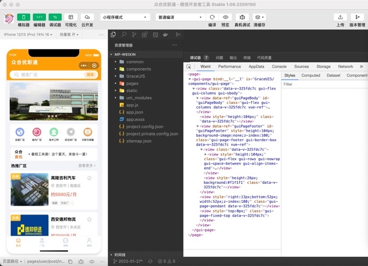The image size is (368, 266).
Task: Click the styles Filter input field
Action: (325, 84)
